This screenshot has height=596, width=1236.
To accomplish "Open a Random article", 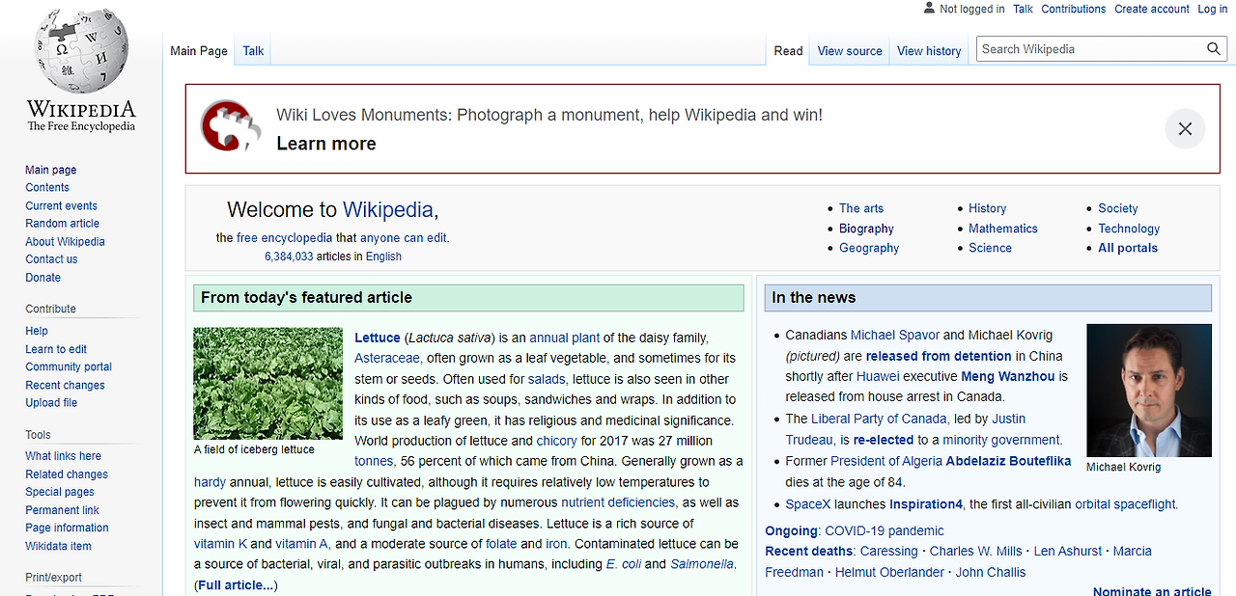I will pos(62,224).
